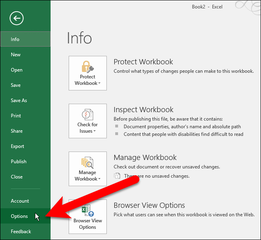Click the Browser View Options button label

88,224
